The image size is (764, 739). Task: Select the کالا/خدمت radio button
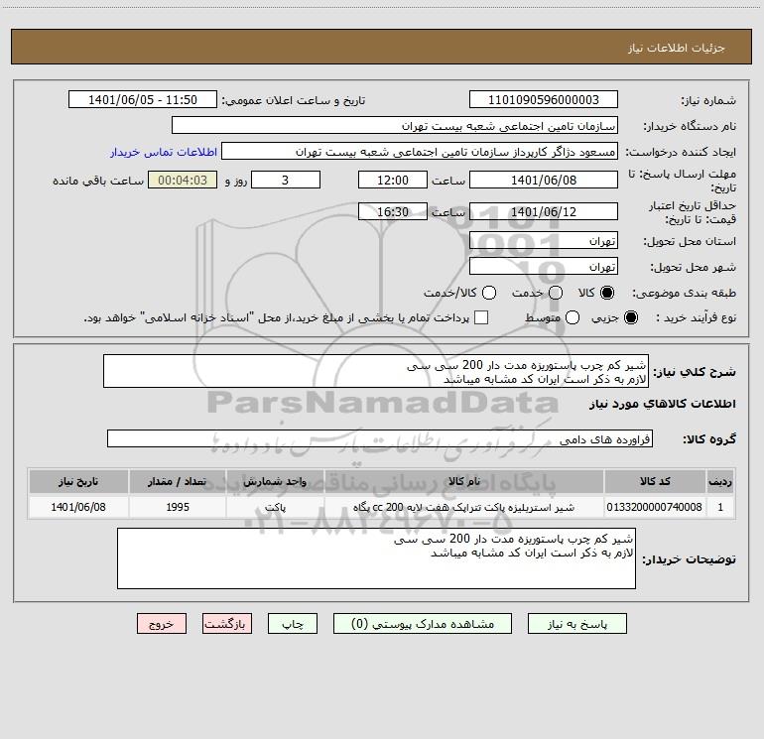pos(489,293)
